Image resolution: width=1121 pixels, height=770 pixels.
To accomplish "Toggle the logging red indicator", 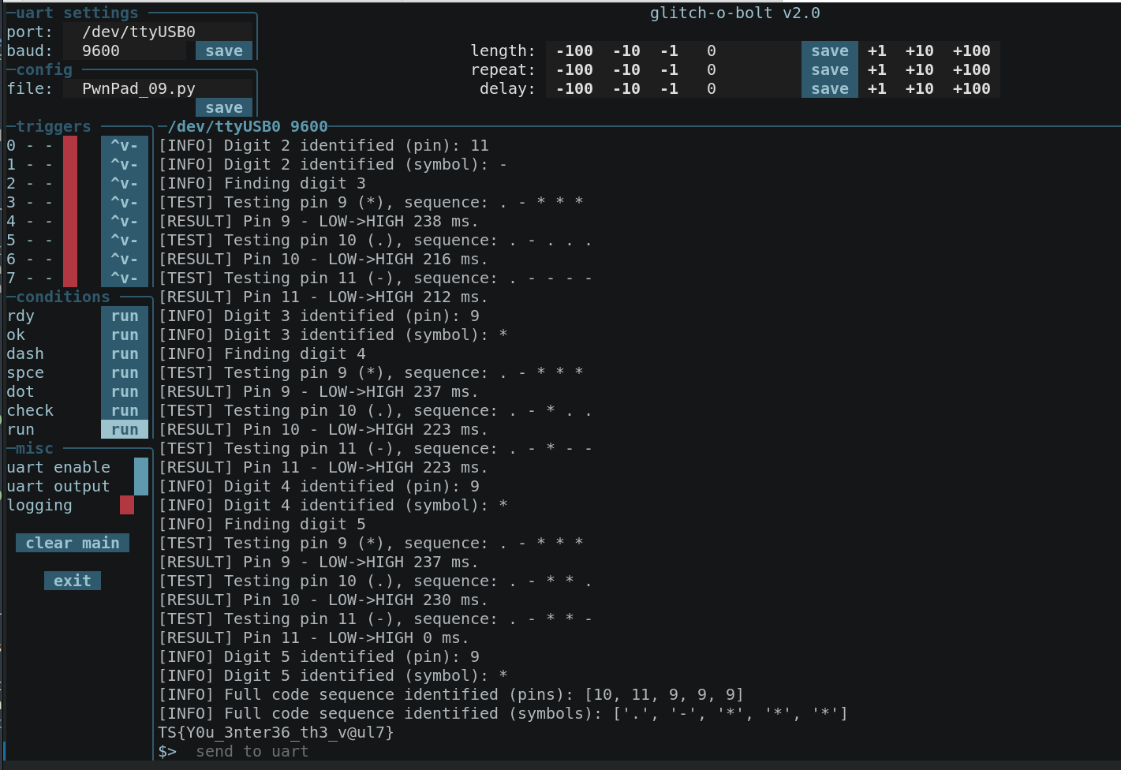I will tap(126, 505).
